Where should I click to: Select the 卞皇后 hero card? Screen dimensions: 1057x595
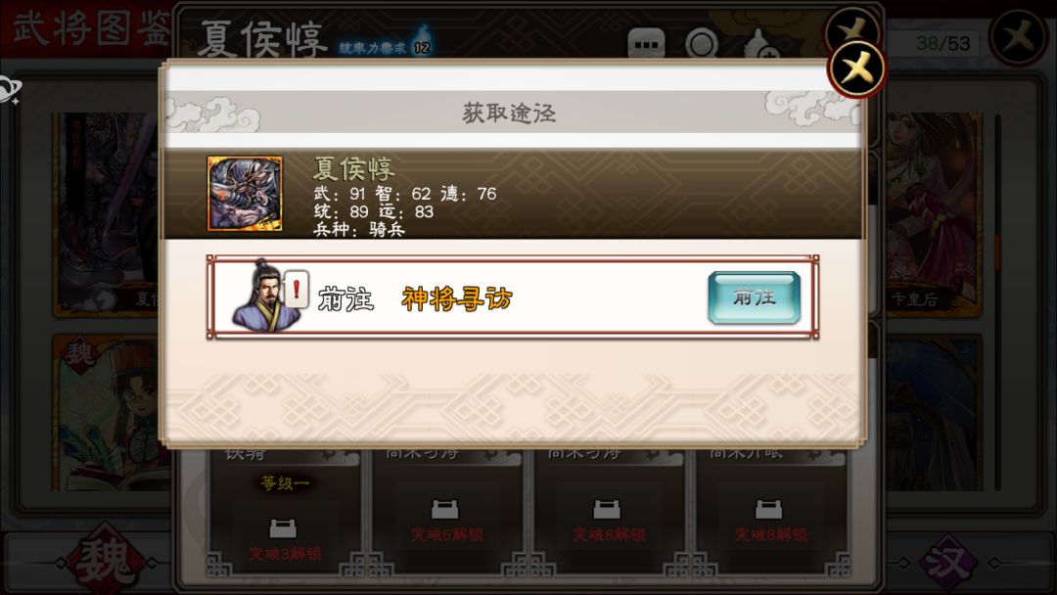click(933, 213)
